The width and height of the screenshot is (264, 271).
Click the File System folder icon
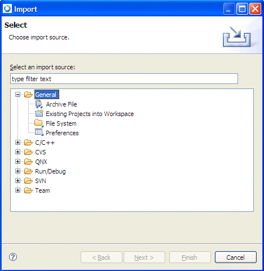click(39, 123)
